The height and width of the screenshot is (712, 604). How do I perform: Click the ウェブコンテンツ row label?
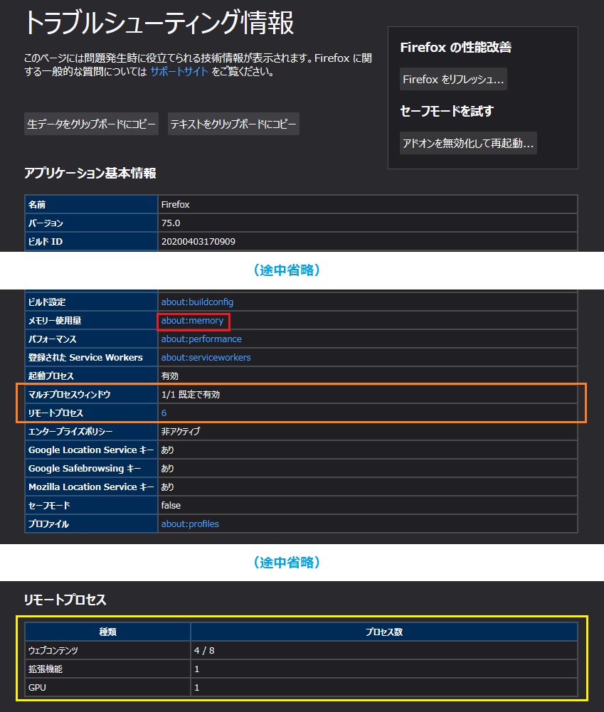[x=53, y=650]
